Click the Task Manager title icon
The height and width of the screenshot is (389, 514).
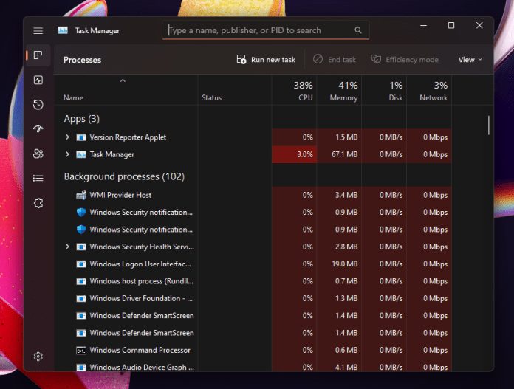[x=63, y=30]
